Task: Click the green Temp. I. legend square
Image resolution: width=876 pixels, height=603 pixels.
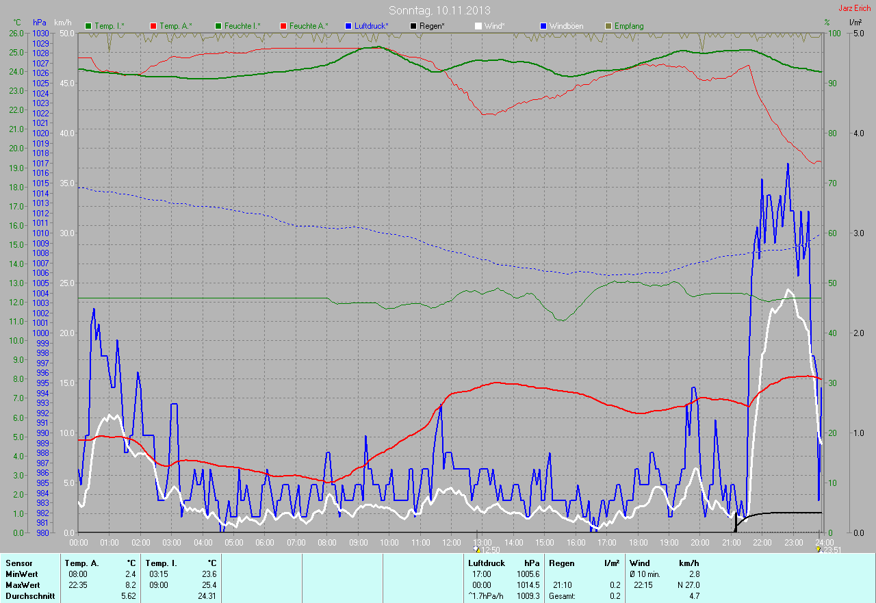Action: click(x=88, y=26)
